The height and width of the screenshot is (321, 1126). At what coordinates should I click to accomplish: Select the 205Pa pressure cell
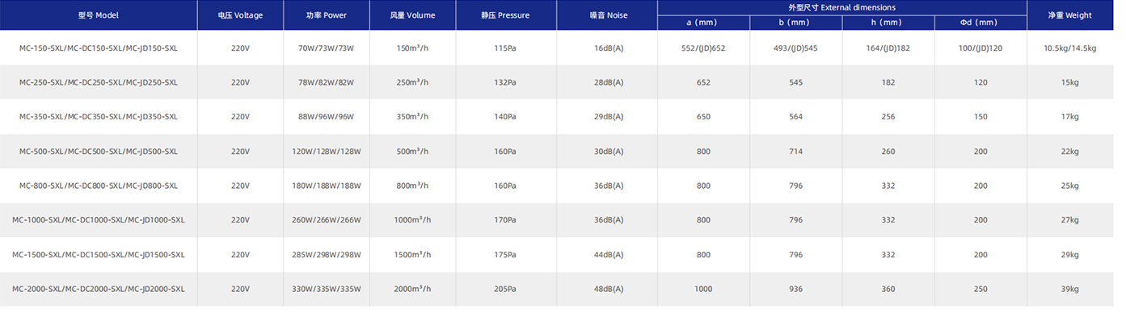(505, 289)
